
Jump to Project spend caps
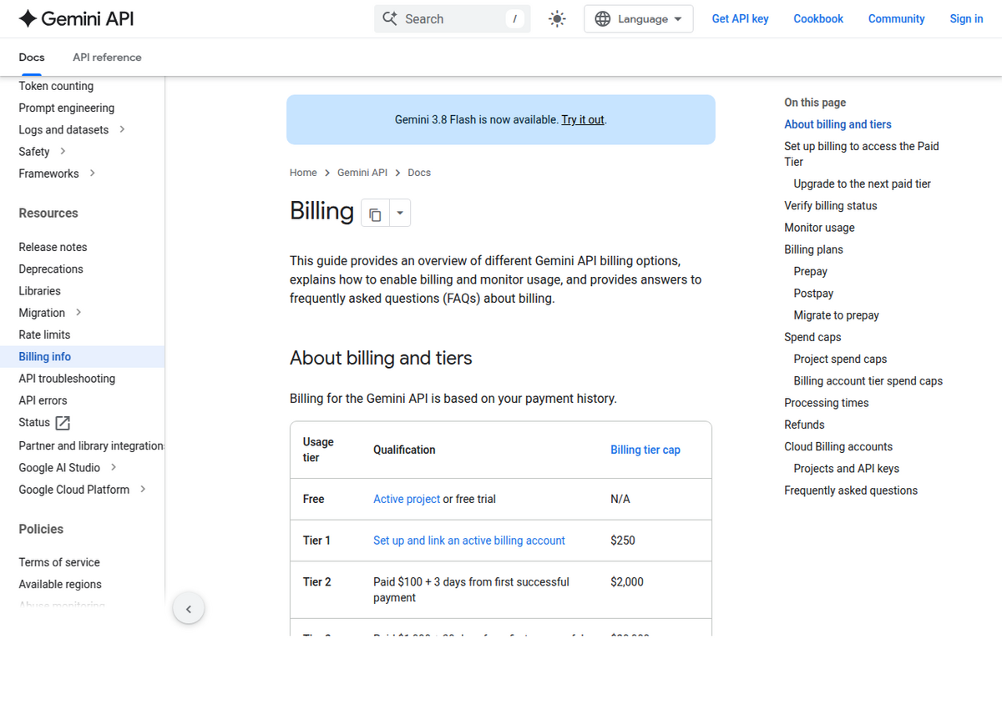tap(840, 359)
